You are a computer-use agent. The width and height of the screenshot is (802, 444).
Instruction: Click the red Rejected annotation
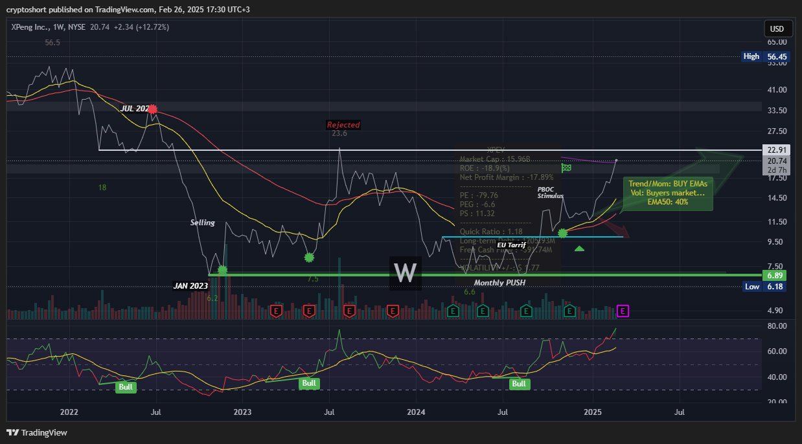pyautogui.click(x=343, y=124)
